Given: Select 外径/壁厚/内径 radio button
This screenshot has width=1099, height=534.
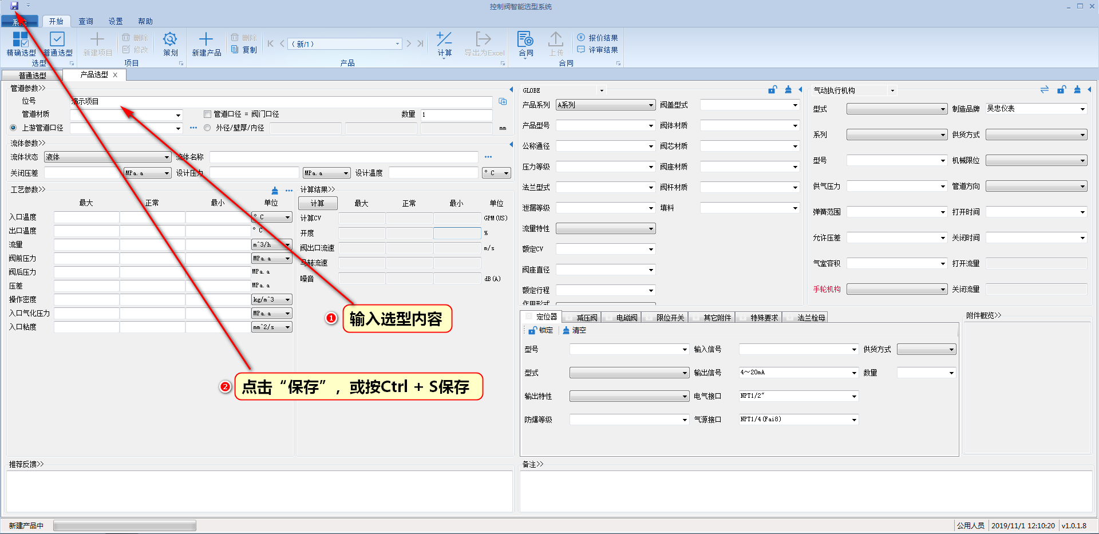Looking at the screenshot, I should [x=207, y=128].
